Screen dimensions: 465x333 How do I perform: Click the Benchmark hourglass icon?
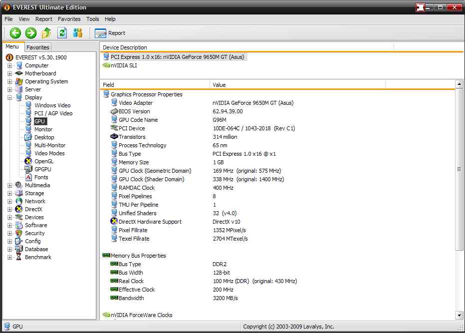tap(18, 257)
